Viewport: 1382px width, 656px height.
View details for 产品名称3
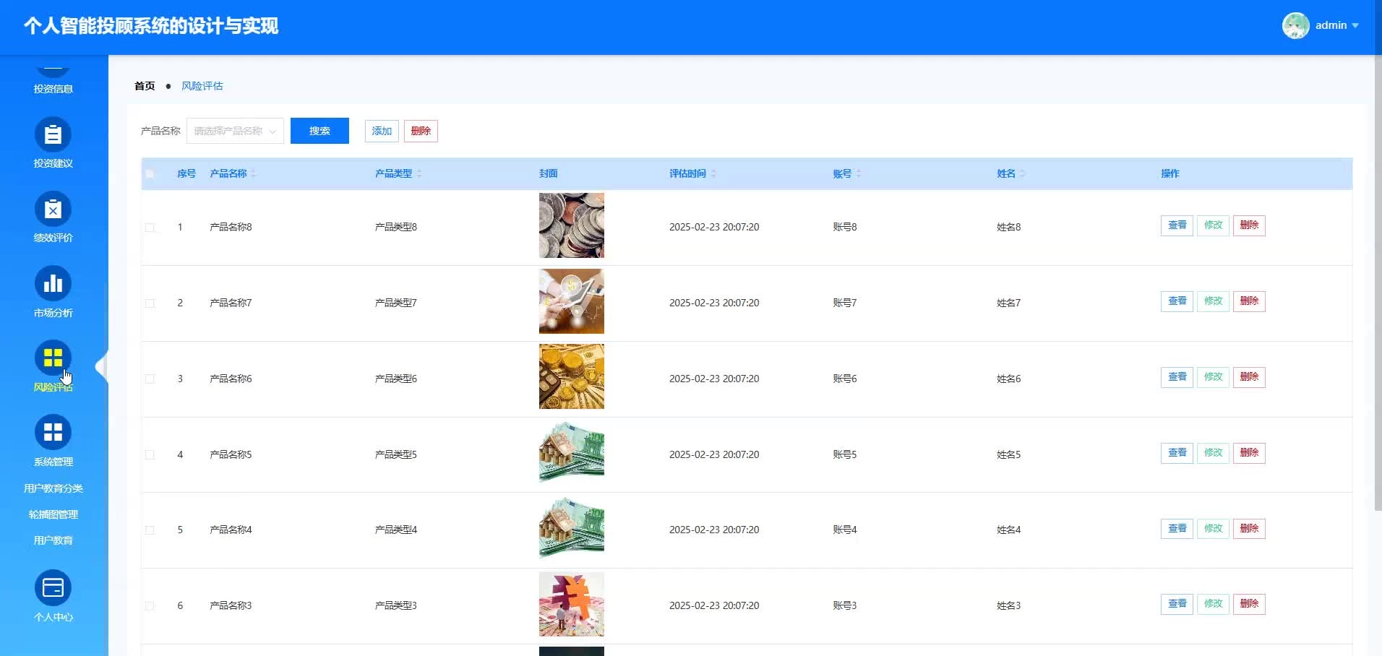1177,604
